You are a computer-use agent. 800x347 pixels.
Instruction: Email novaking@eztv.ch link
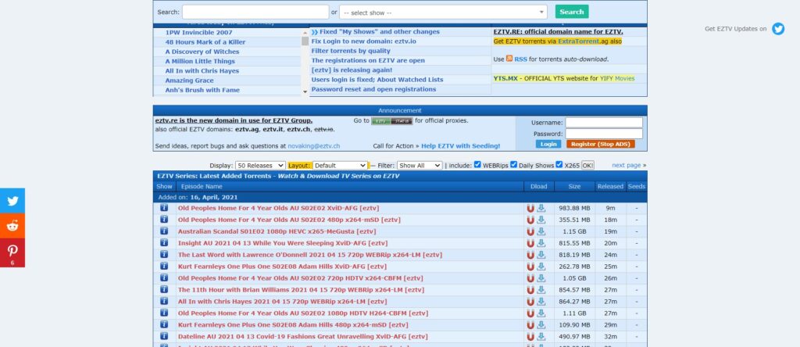(314, 146)
